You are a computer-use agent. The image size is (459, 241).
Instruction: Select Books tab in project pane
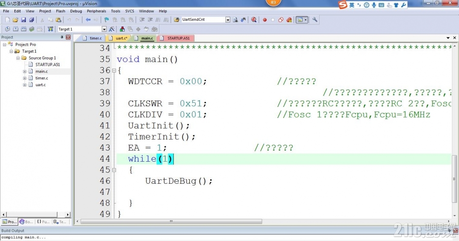pos(26,222)
